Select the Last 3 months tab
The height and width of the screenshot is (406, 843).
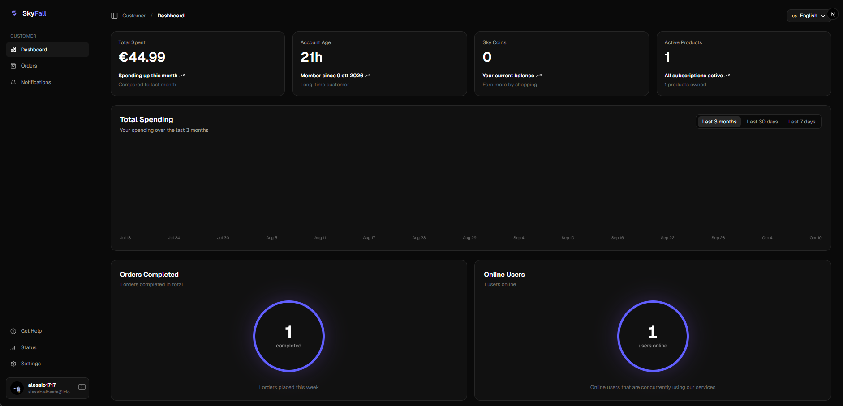click(x=719, y=122)
